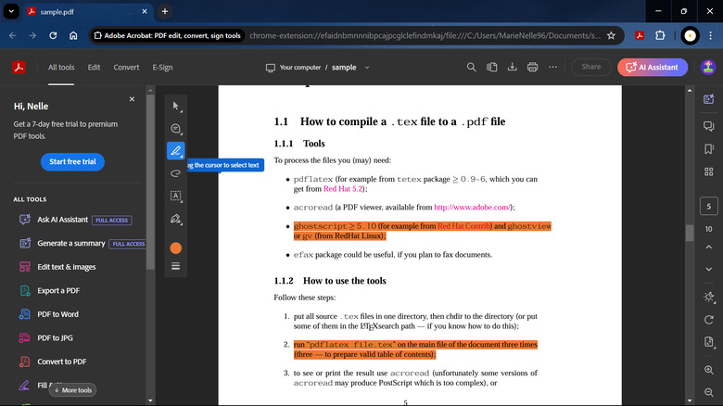Close the Hi, Nelle promo panel
The width and height of the screenshot is (723, 406).
point(132,98)
